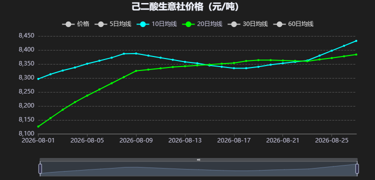Click the 8,300 y-axis label
375x180 pixels.
pos(26,78)
